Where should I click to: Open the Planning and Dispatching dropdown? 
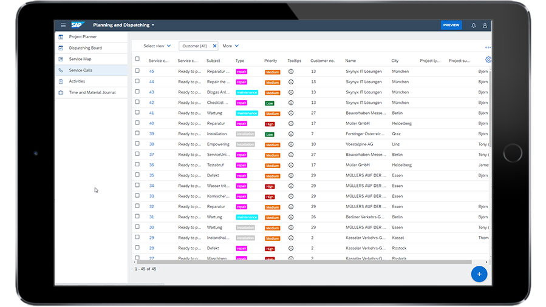click(x=124, y=25)
